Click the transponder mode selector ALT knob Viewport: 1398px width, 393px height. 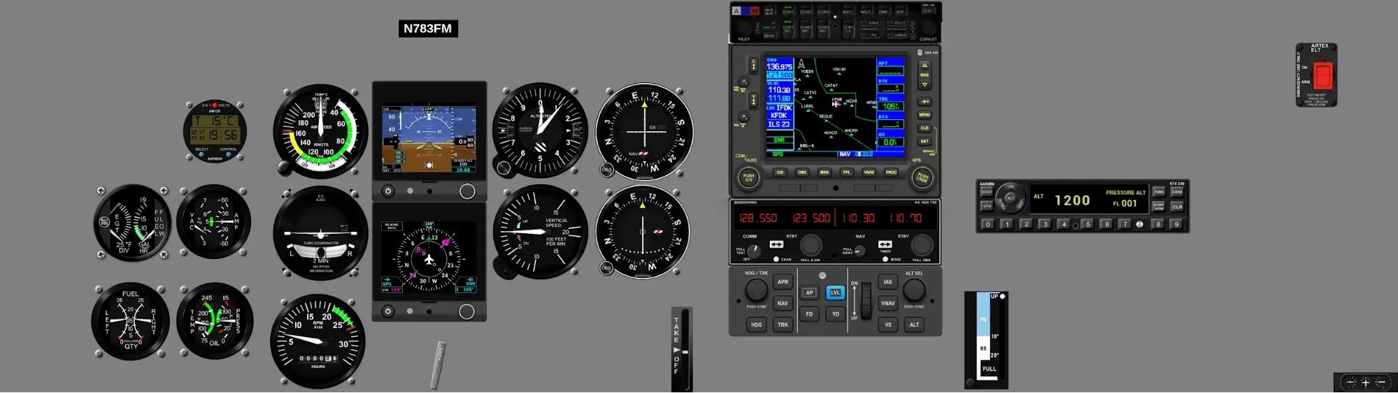[x=1010, y=197]
